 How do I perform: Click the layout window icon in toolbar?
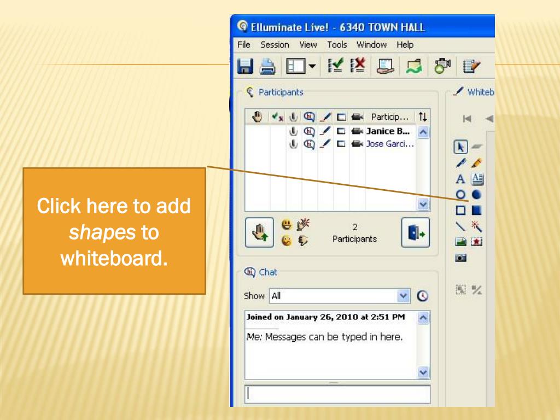tap(296, 66)
